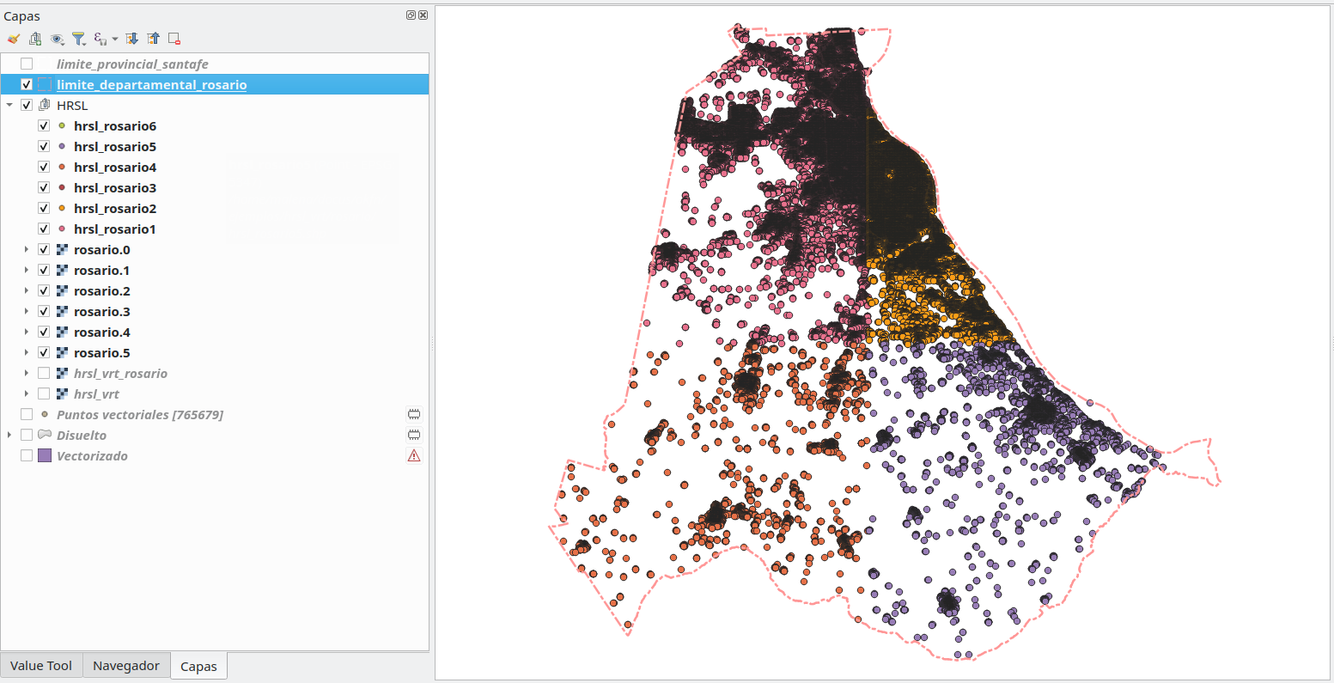Click polygon icon of Disuelto layer
The image size is (1334, 683).
pos(45,435)
